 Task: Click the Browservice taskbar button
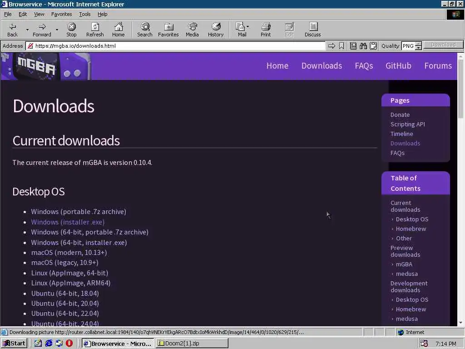point(118,344)
